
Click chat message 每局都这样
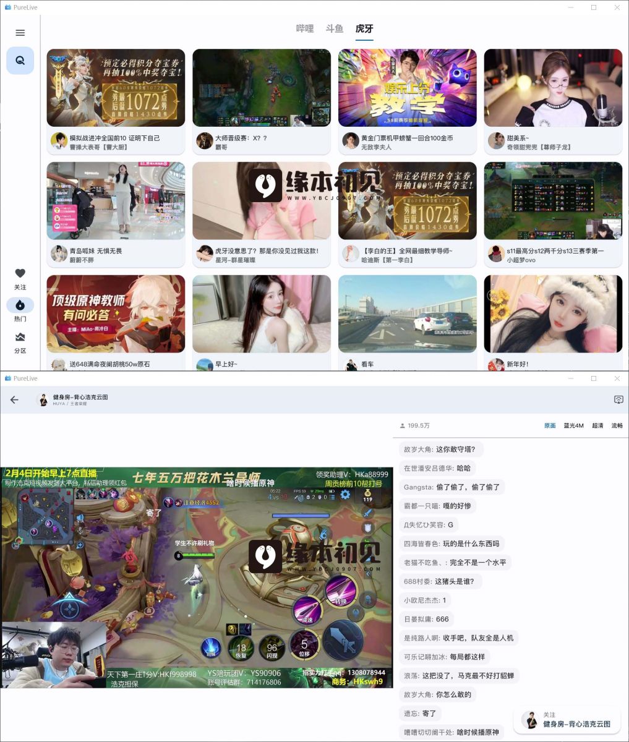click(x=445, y=657)
